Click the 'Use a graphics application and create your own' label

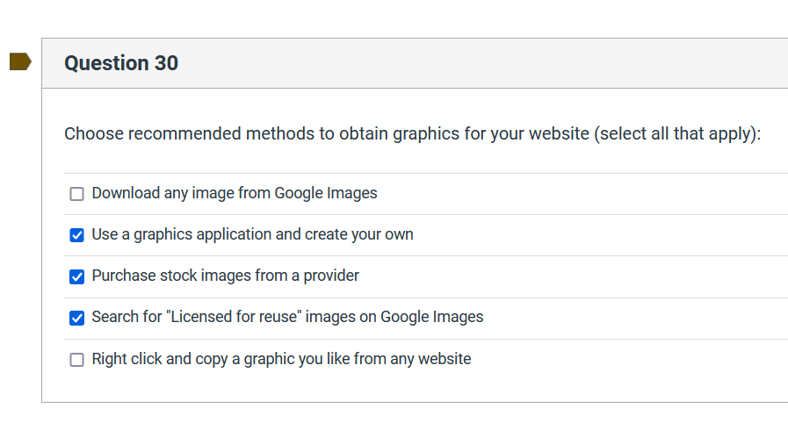(x=252, y=234)
